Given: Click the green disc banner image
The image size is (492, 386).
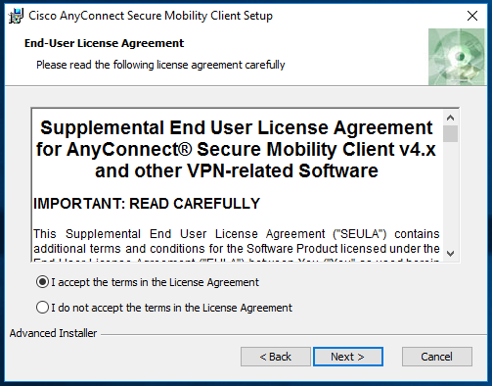Looking at the screenshot, I should 457,57.
